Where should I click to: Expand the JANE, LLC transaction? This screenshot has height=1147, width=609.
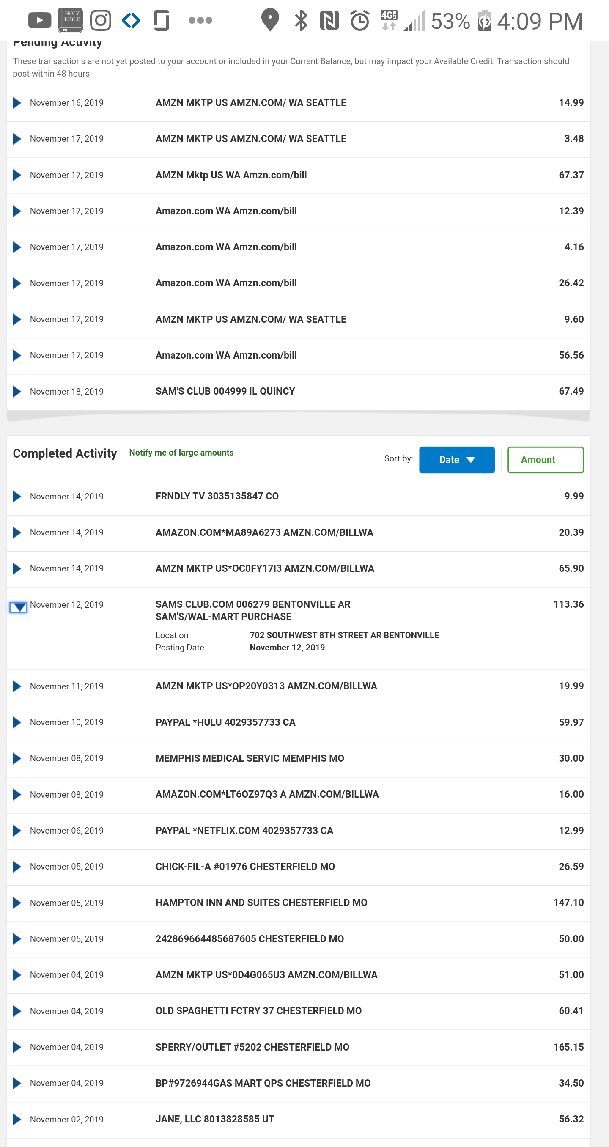[x=17, y=1120]
